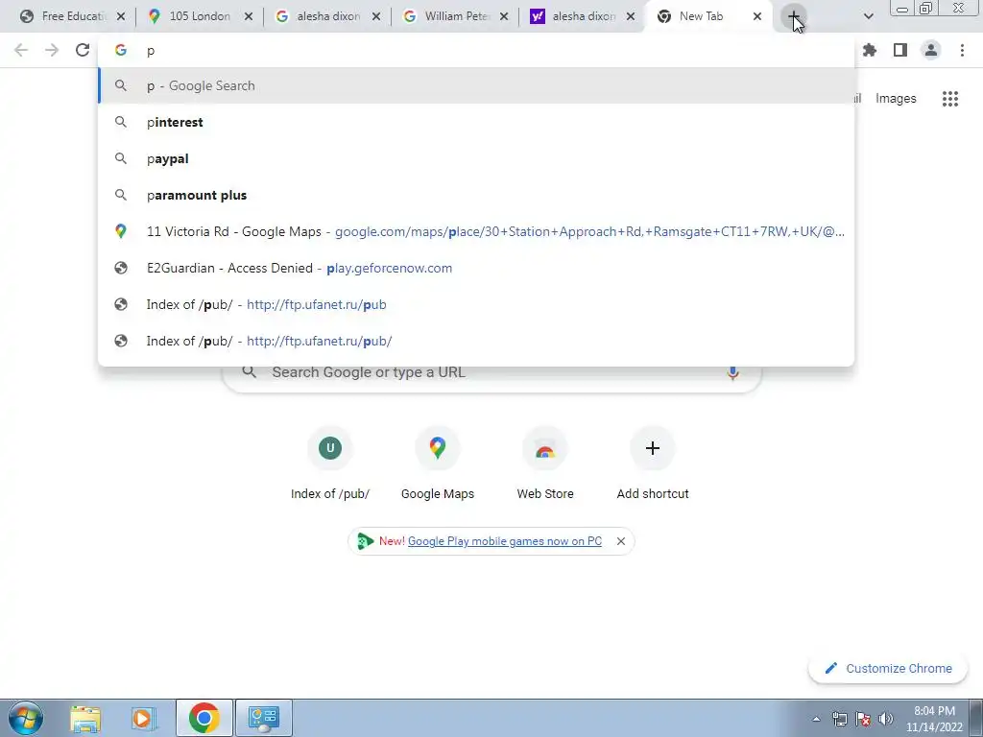Go back using the back arrow
The height and width of the screenshot is (737, 983).
pos(21,50)
